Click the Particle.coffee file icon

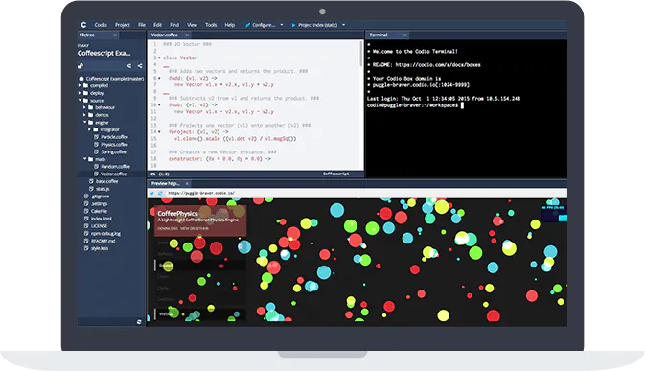coord(96,137)
